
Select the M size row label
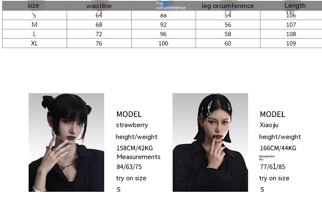click(35, 25)
